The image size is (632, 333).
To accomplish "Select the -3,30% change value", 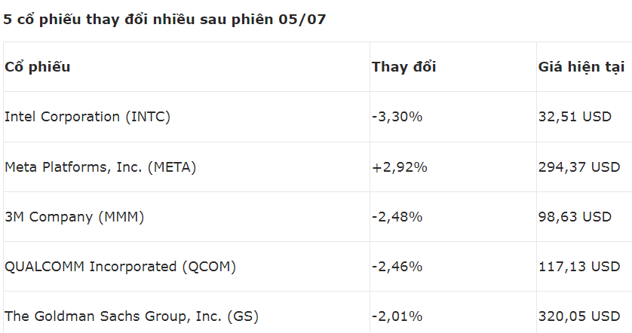I will point(397,117).
